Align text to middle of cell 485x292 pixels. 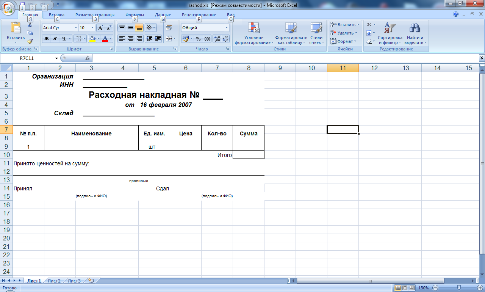click(x=130, y=28)
